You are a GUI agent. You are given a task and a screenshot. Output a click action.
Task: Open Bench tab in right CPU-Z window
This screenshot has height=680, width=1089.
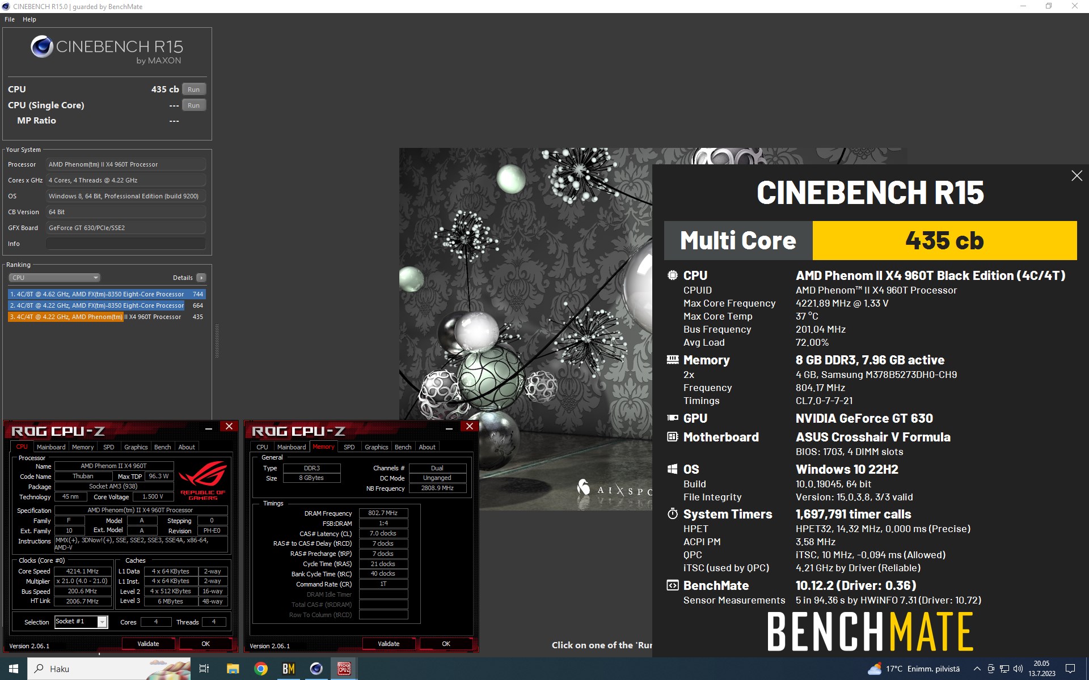403,447
